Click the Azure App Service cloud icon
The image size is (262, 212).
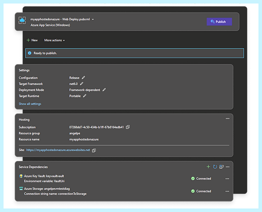22,21
